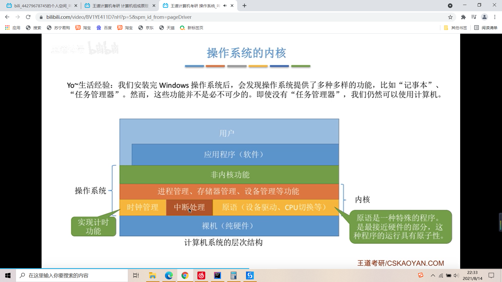The width and height of the screenshot is (502, 282).
Task: Open Chrome three-dot menu
Action: 495,17
